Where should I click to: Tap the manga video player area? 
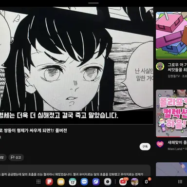(x=76, y=66)
